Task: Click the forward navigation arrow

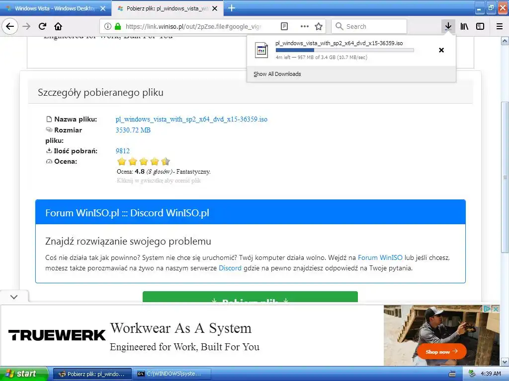Action: click(26, 26)
